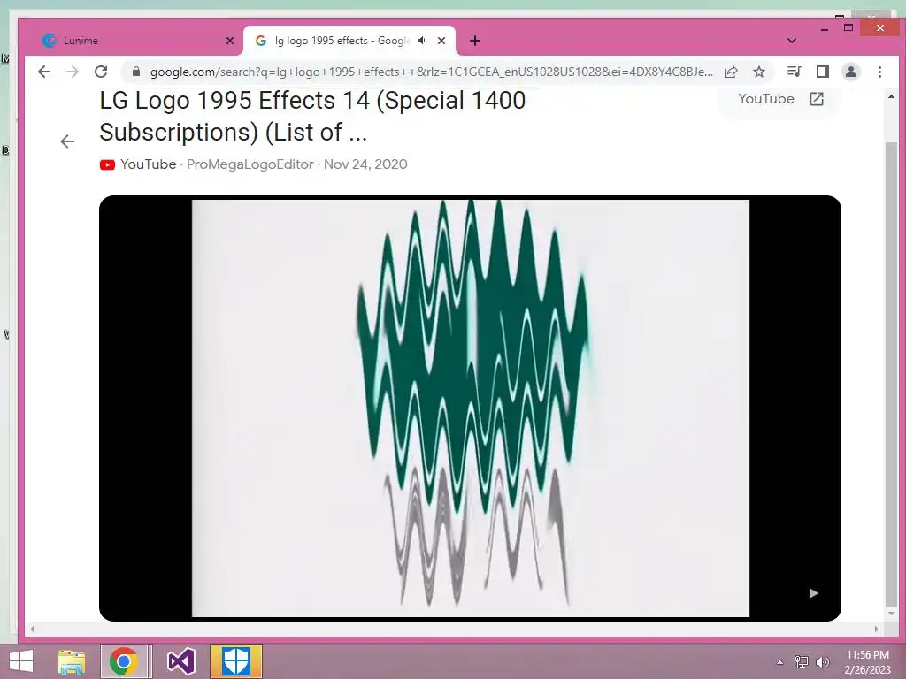Click the Chrome taskbar icon
Viewport: 906px width, 679px height.
[x=124, y=661]
